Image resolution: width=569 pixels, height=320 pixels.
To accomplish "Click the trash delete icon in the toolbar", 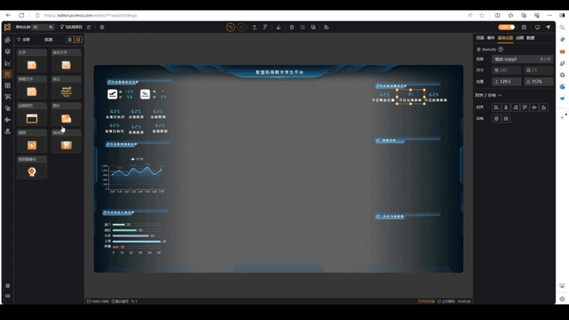I will (292, 27).
